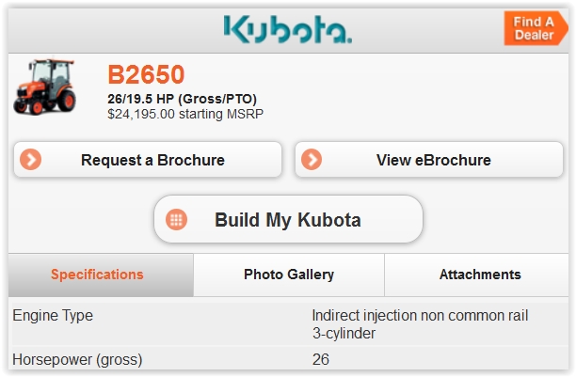Click the grid icon on Build My Kubota
The image size is (576, 377).
[176, 220]
